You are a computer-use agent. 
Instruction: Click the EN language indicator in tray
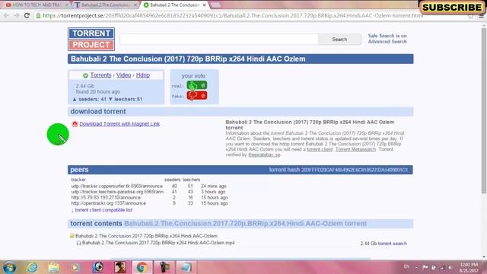406,266
